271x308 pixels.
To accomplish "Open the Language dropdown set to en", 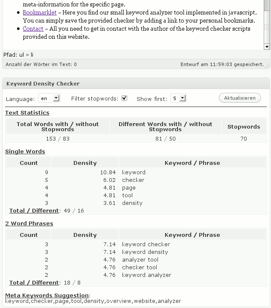I will point(50,98).
